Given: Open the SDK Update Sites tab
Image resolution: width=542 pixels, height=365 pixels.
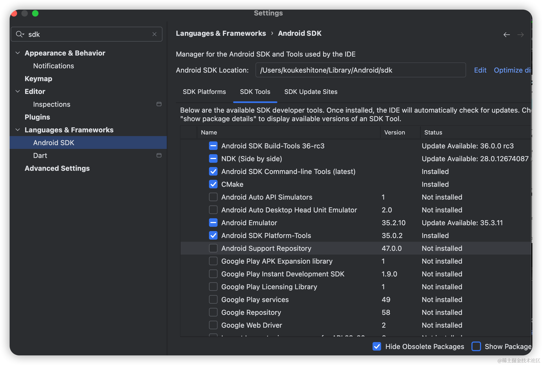Looking at the screenshot, I should 311,92.
